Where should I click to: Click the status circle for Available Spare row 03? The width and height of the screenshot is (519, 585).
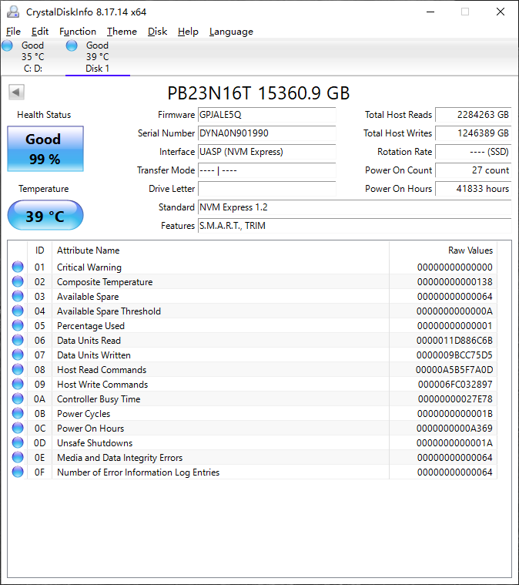[18, 296]
